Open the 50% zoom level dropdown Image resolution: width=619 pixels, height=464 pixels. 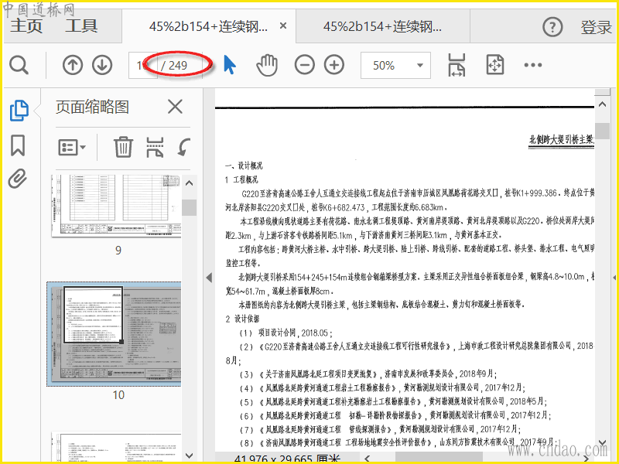tap(395, 65)
